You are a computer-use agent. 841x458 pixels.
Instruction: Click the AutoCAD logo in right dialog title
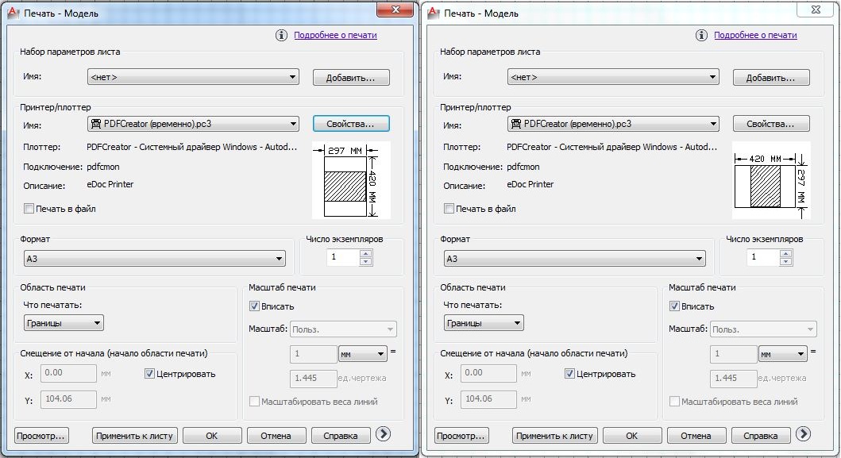(x=434, y=13)
